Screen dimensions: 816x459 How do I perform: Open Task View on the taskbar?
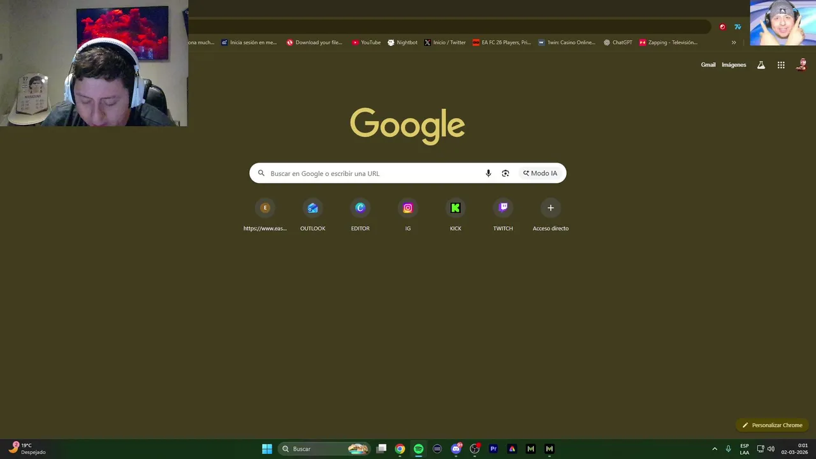click(381, 449)
